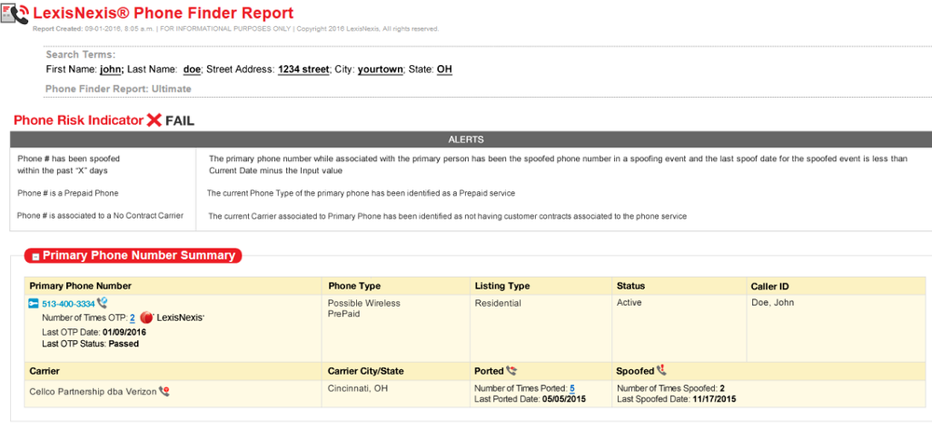Click the phone icon after 513-400-3334

tap(102, 303)
